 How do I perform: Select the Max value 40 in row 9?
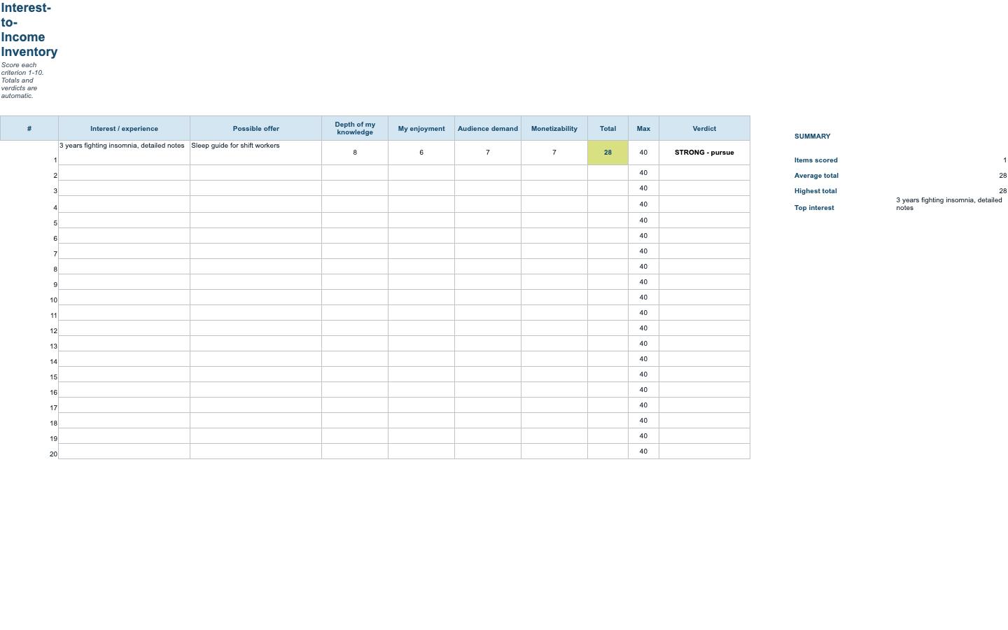point(643,282)
